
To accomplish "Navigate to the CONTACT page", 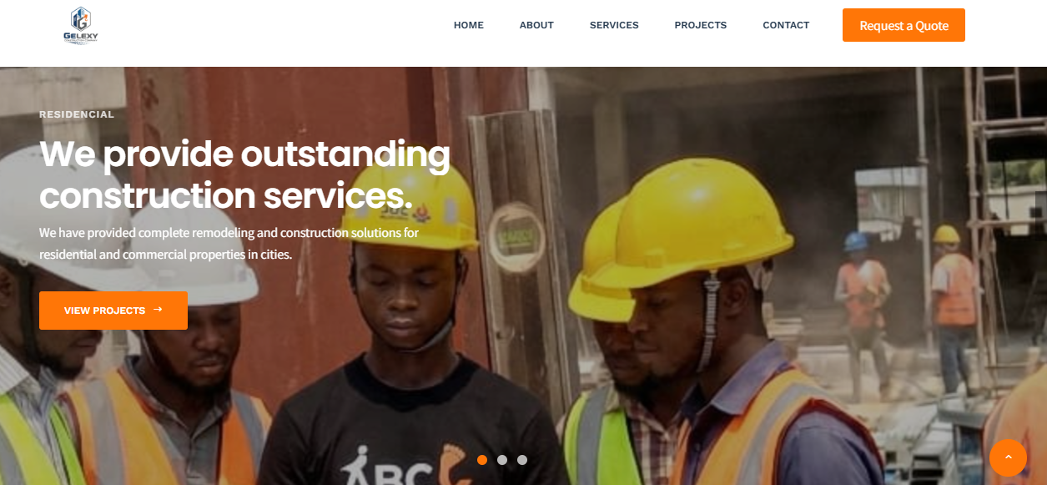I will click(786, 25).
